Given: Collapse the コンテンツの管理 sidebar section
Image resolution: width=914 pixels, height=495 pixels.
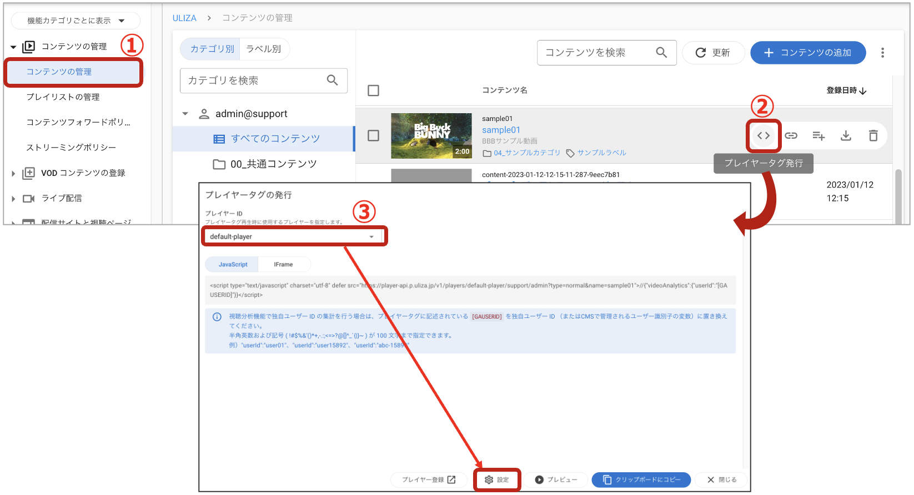Looking at the screenshot, I should 13,47.
